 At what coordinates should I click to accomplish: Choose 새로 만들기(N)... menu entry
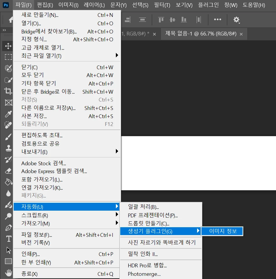tap(67, 15)
